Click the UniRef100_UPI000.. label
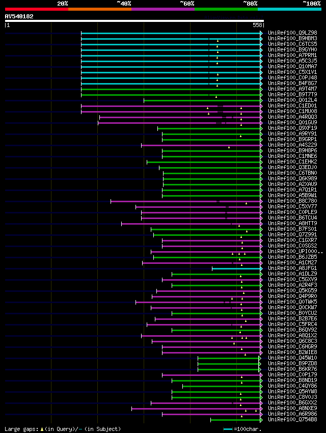Image resolution: width=326 pixels, height=433 pixels. pyautogui.click(x=295, y=252)
